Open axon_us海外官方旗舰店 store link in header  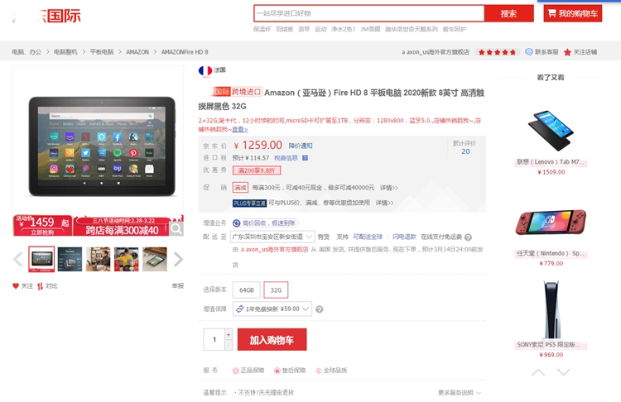click(436, 52)
